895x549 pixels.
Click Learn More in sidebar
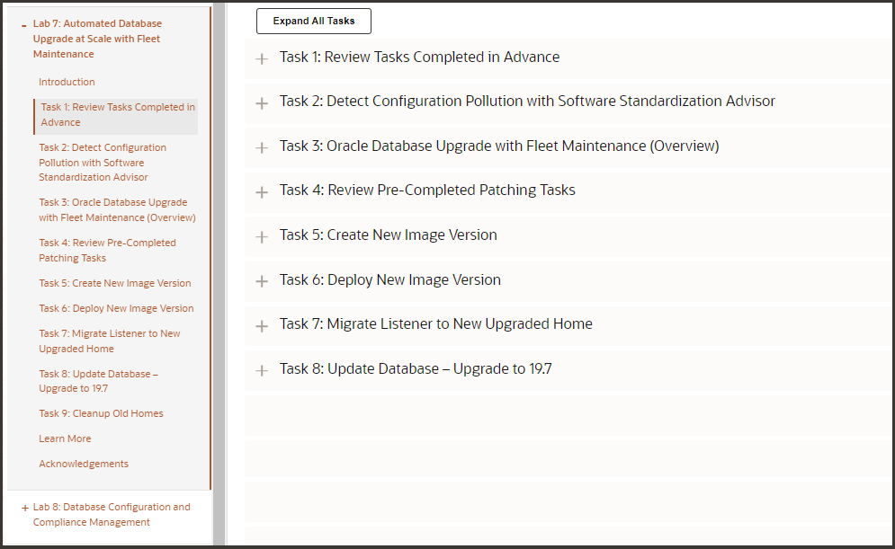click(x=65, y=439)
